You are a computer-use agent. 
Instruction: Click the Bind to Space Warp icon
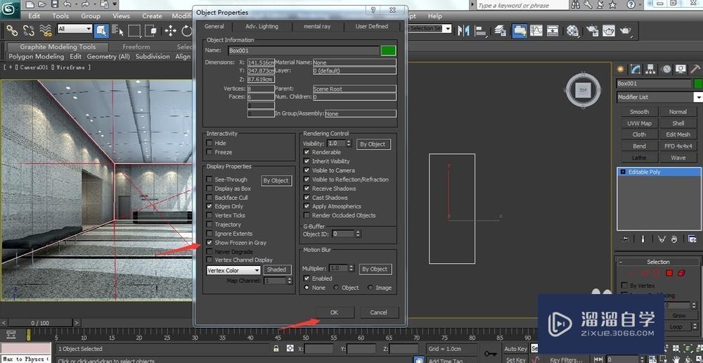(45, 30)
